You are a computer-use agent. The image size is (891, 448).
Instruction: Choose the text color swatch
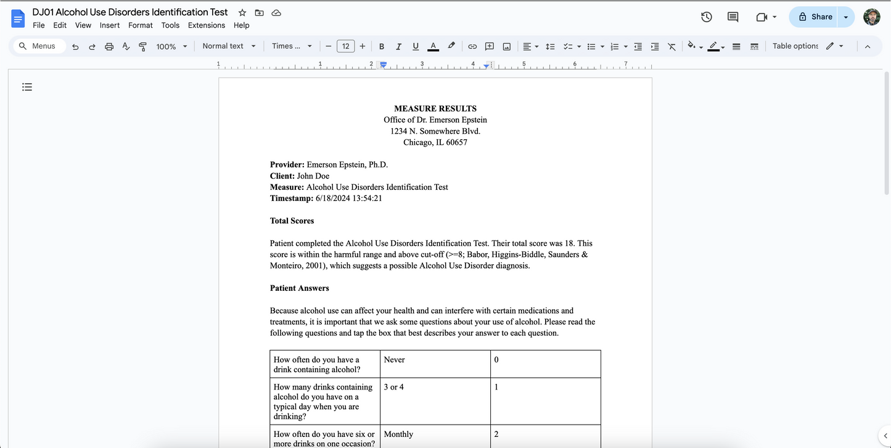433,46
